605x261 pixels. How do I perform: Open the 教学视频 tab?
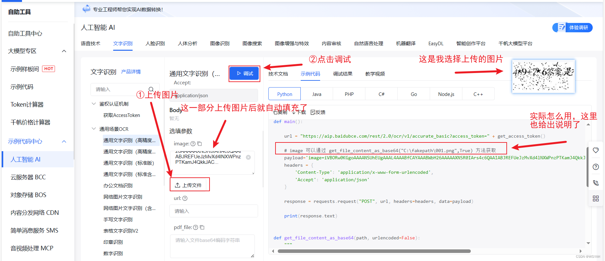375,74
